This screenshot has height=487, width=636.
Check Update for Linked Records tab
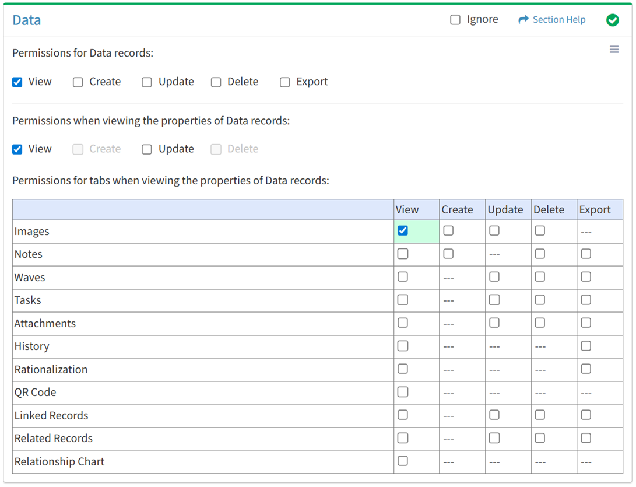point(494,415)
